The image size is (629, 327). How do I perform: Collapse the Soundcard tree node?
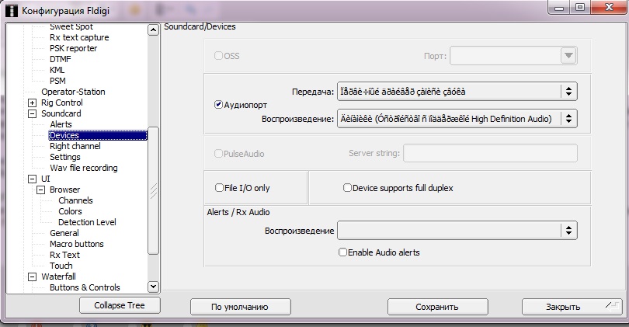pyautogui.click(x=32, y=113)
